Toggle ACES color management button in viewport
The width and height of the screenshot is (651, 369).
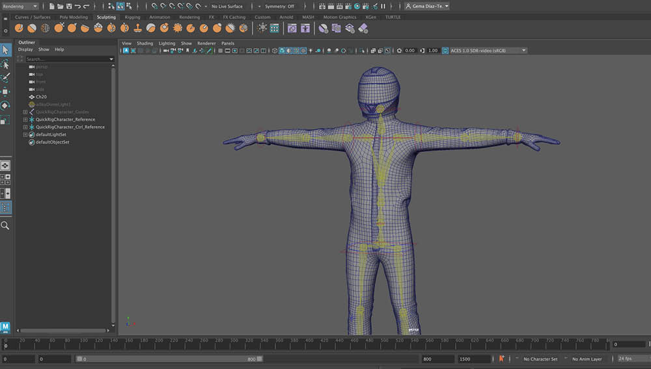(446, 50)
